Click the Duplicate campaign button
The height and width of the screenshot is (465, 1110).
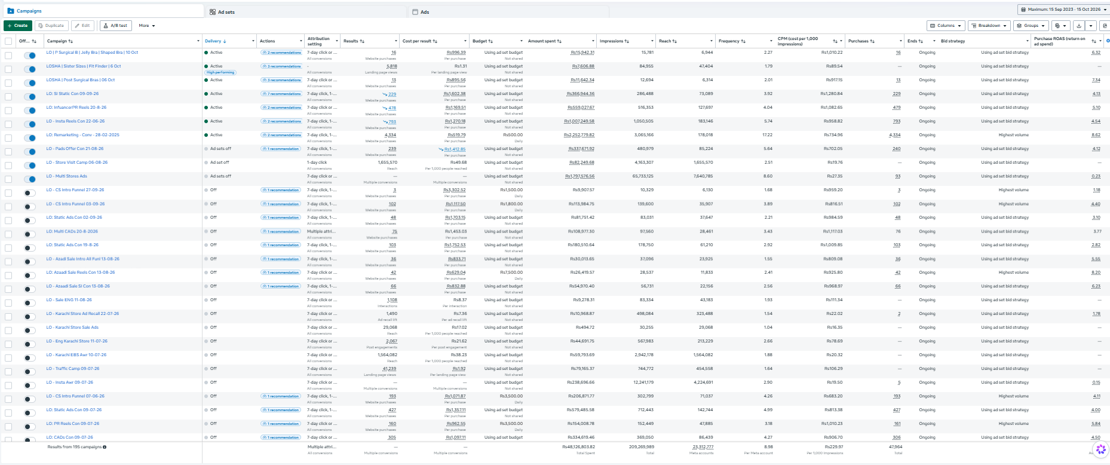pyautogui.click(x=51, y=26)
